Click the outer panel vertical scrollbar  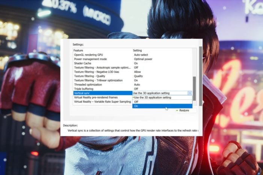(200, 76)
